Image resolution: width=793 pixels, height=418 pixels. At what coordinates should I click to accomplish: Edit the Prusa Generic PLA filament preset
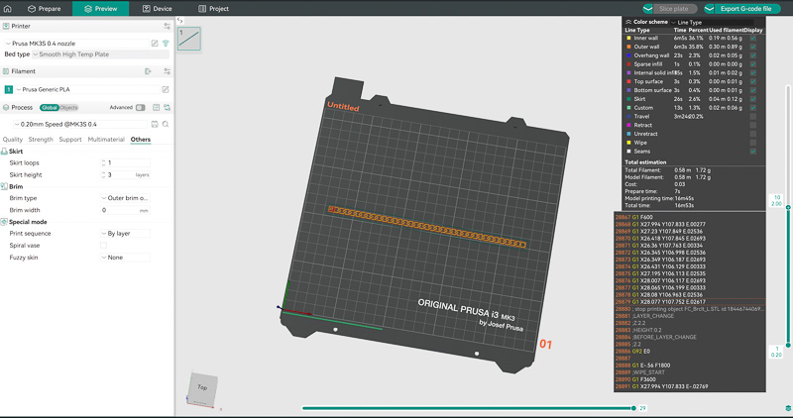click(x=166, y=89)
